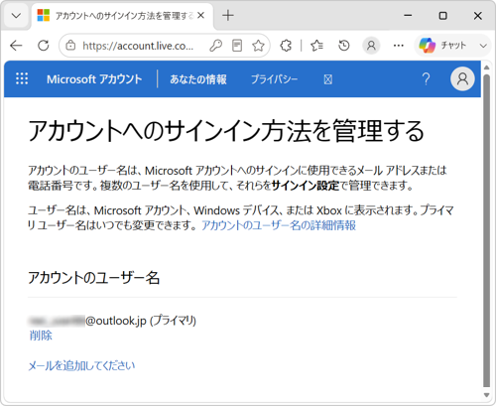
Task: View site info via the lock icon
Action: click(70, 46)
